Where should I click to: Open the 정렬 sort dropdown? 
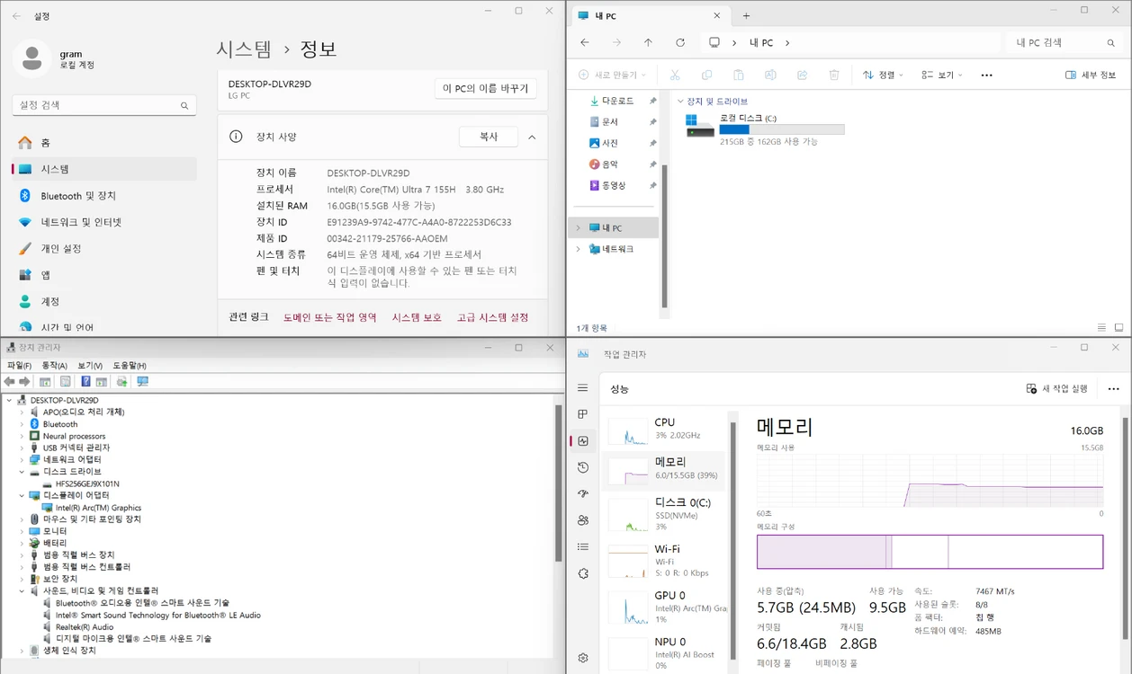pyautogui.click(x=883, y=75)
